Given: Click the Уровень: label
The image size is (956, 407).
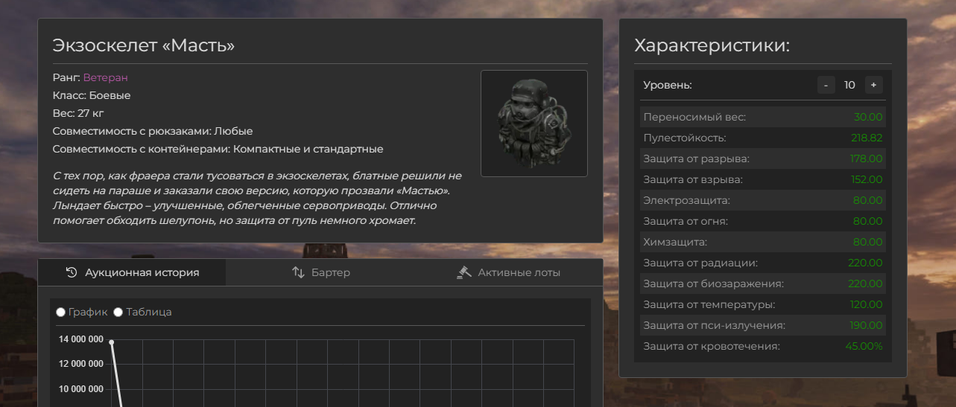Looking at the screenshot, I should (x=668, y=85).
